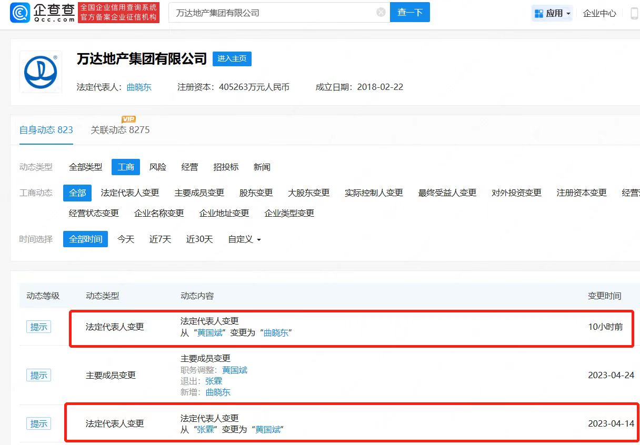Open 张霖 link after 退出
640x445 pixels.
click(x=214, y=381)
